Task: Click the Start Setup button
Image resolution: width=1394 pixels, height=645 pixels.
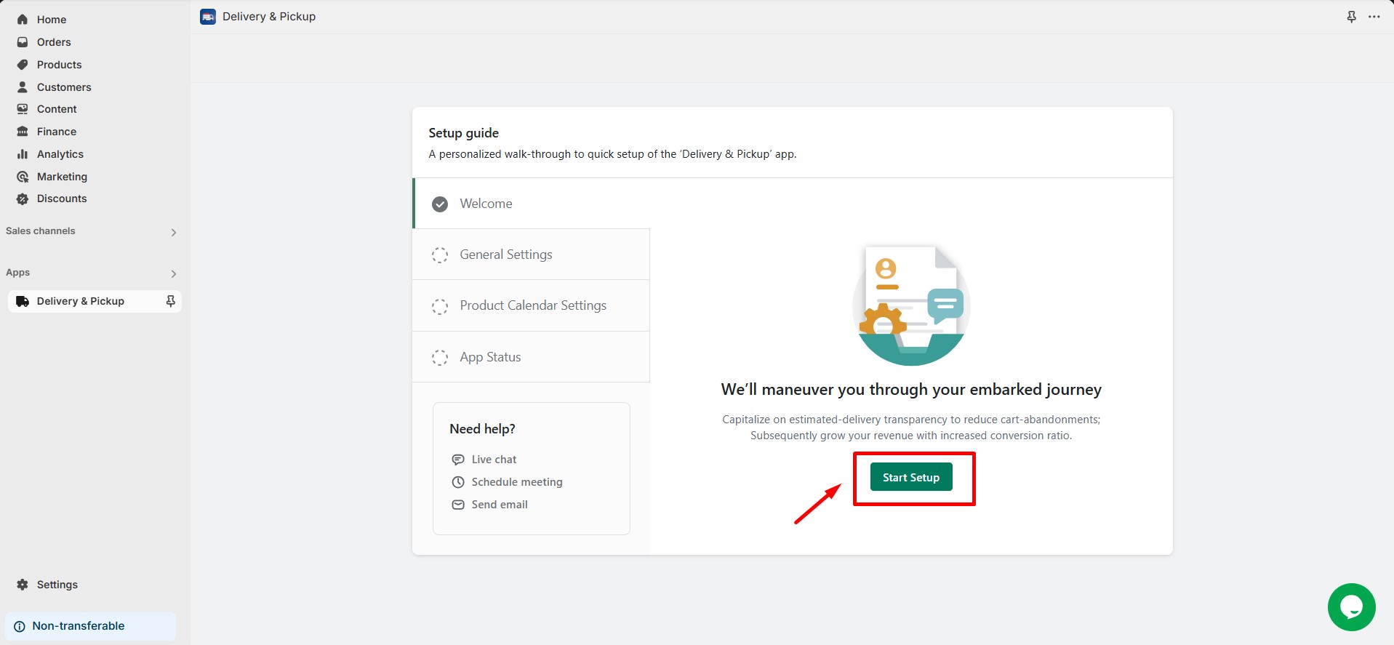Action: [x=911, y=477]
